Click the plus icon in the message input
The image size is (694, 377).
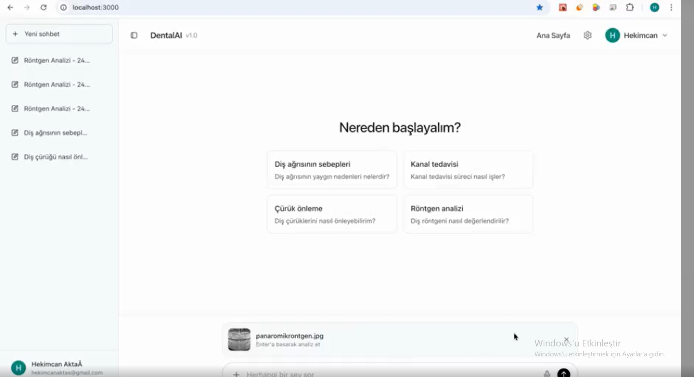[x=236, y=374]
